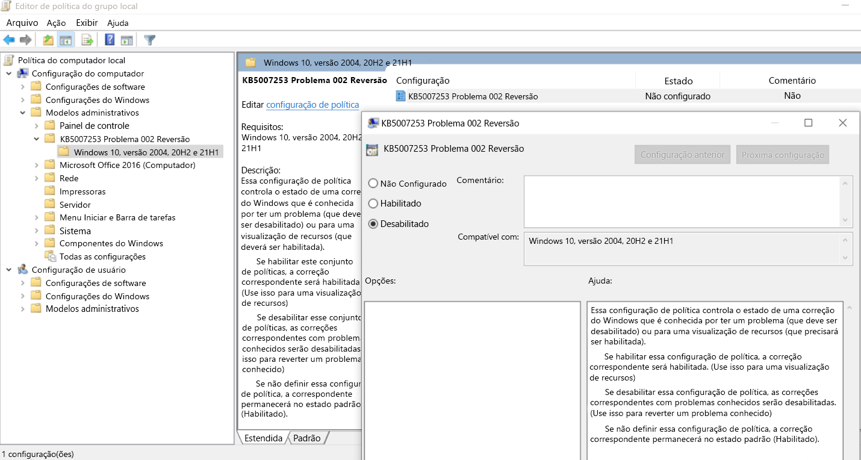Open the Arquivo menu
Screen dimensions: 861x460
(x=22, y=23)
